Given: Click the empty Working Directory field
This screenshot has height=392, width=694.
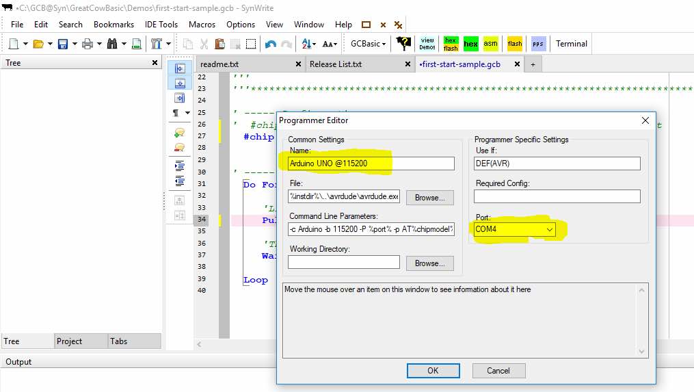Looking at the screenshot, I should pos(344,262).
